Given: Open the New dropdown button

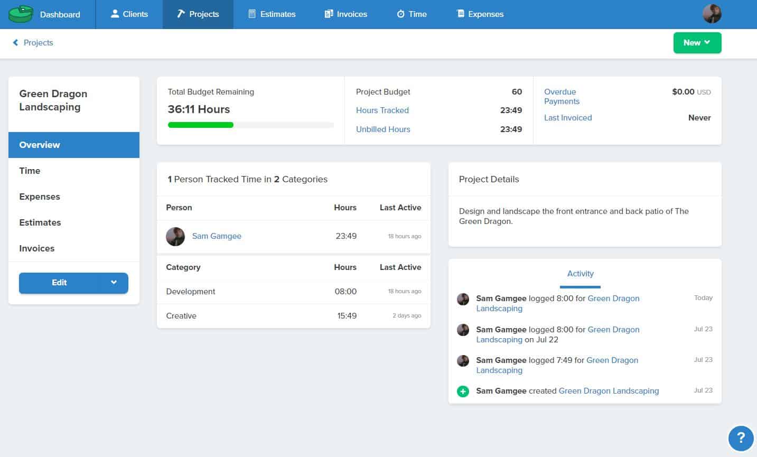Looking at the screenshot, I should (697, 43).
